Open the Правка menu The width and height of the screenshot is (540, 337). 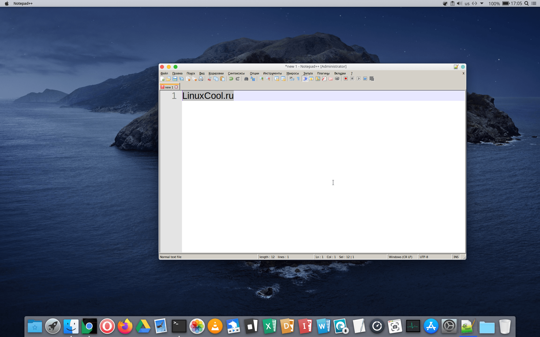177,73
